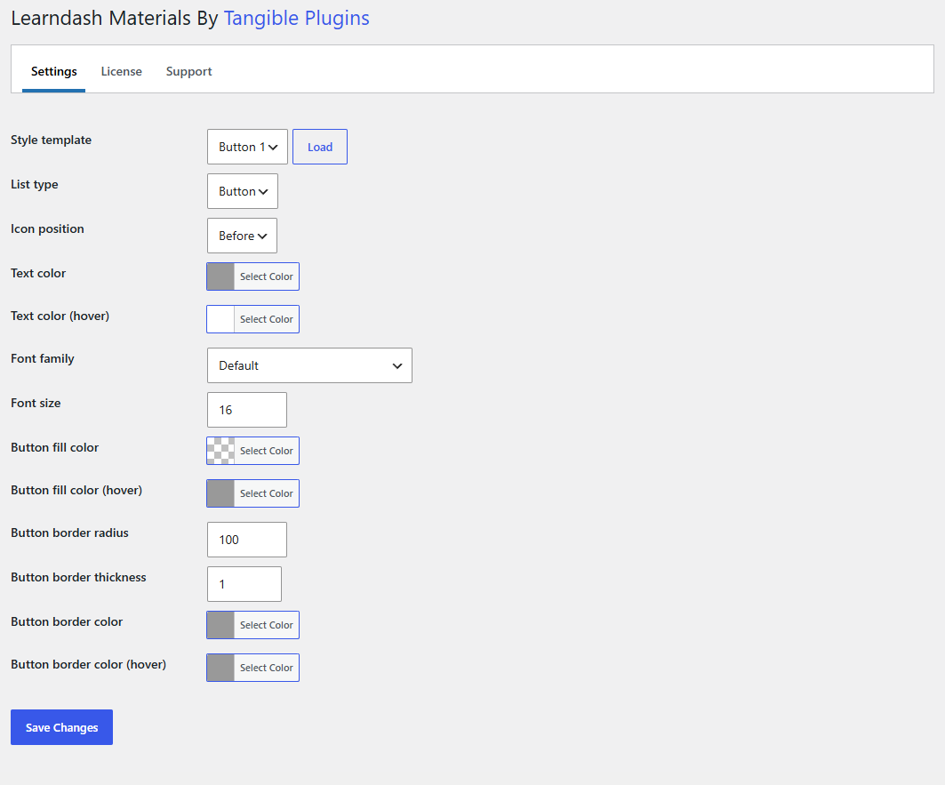The image size is (945, 785).
Task: Click the Button border radius label
Action: click(x=70, y=533)
